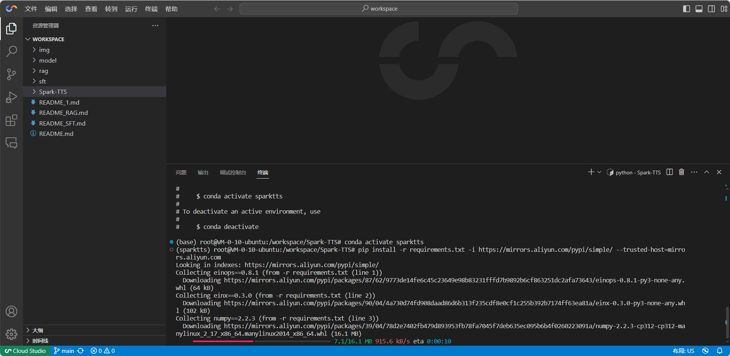Select the python - Spark-TTS terminal
Viewport: 730px width, 356px height.
click(634, 172)
